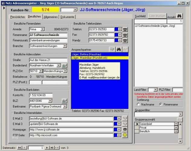Click the blue color dropdown for Telefon

[x=120, y=29]
